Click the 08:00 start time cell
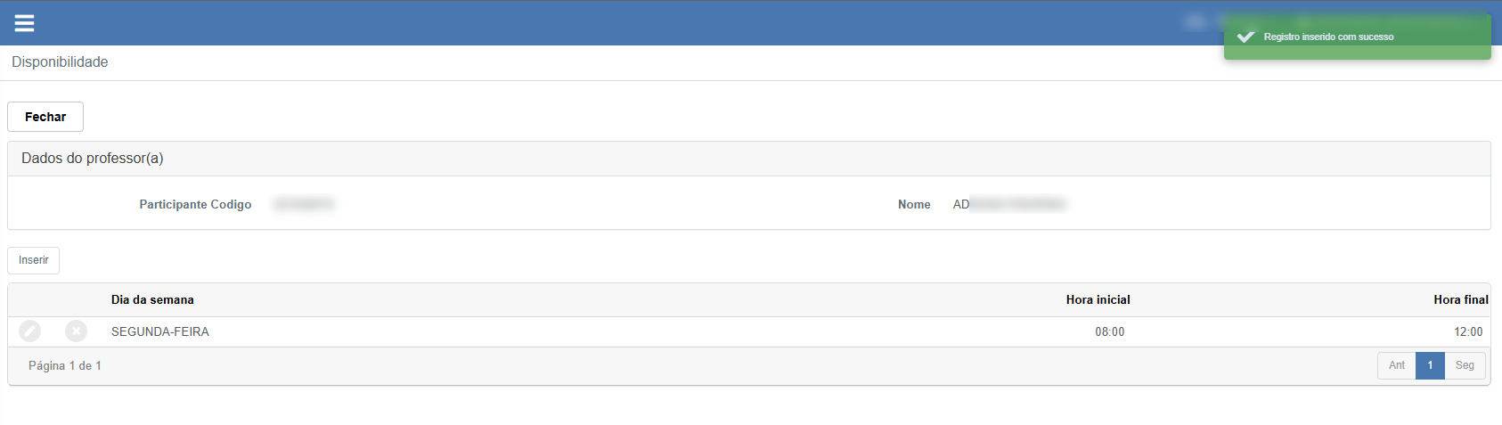1502x425 pixels. pyautogui.click(x=1109, y=332)
